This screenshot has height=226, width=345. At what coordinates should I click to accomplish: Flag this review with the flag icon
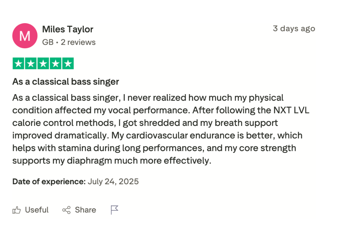[x=115, y=210]
